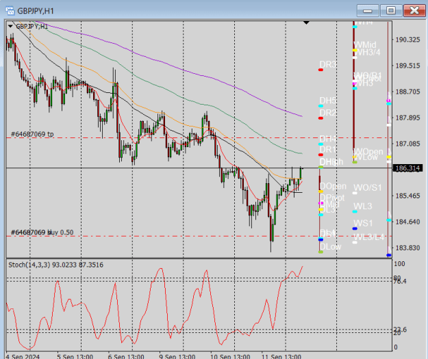Image resolution: width=428 pixels, height=359 pixels.
Task: Expand the GBPJPY,H1 chart symbol arrow
Action: point(10,27)
